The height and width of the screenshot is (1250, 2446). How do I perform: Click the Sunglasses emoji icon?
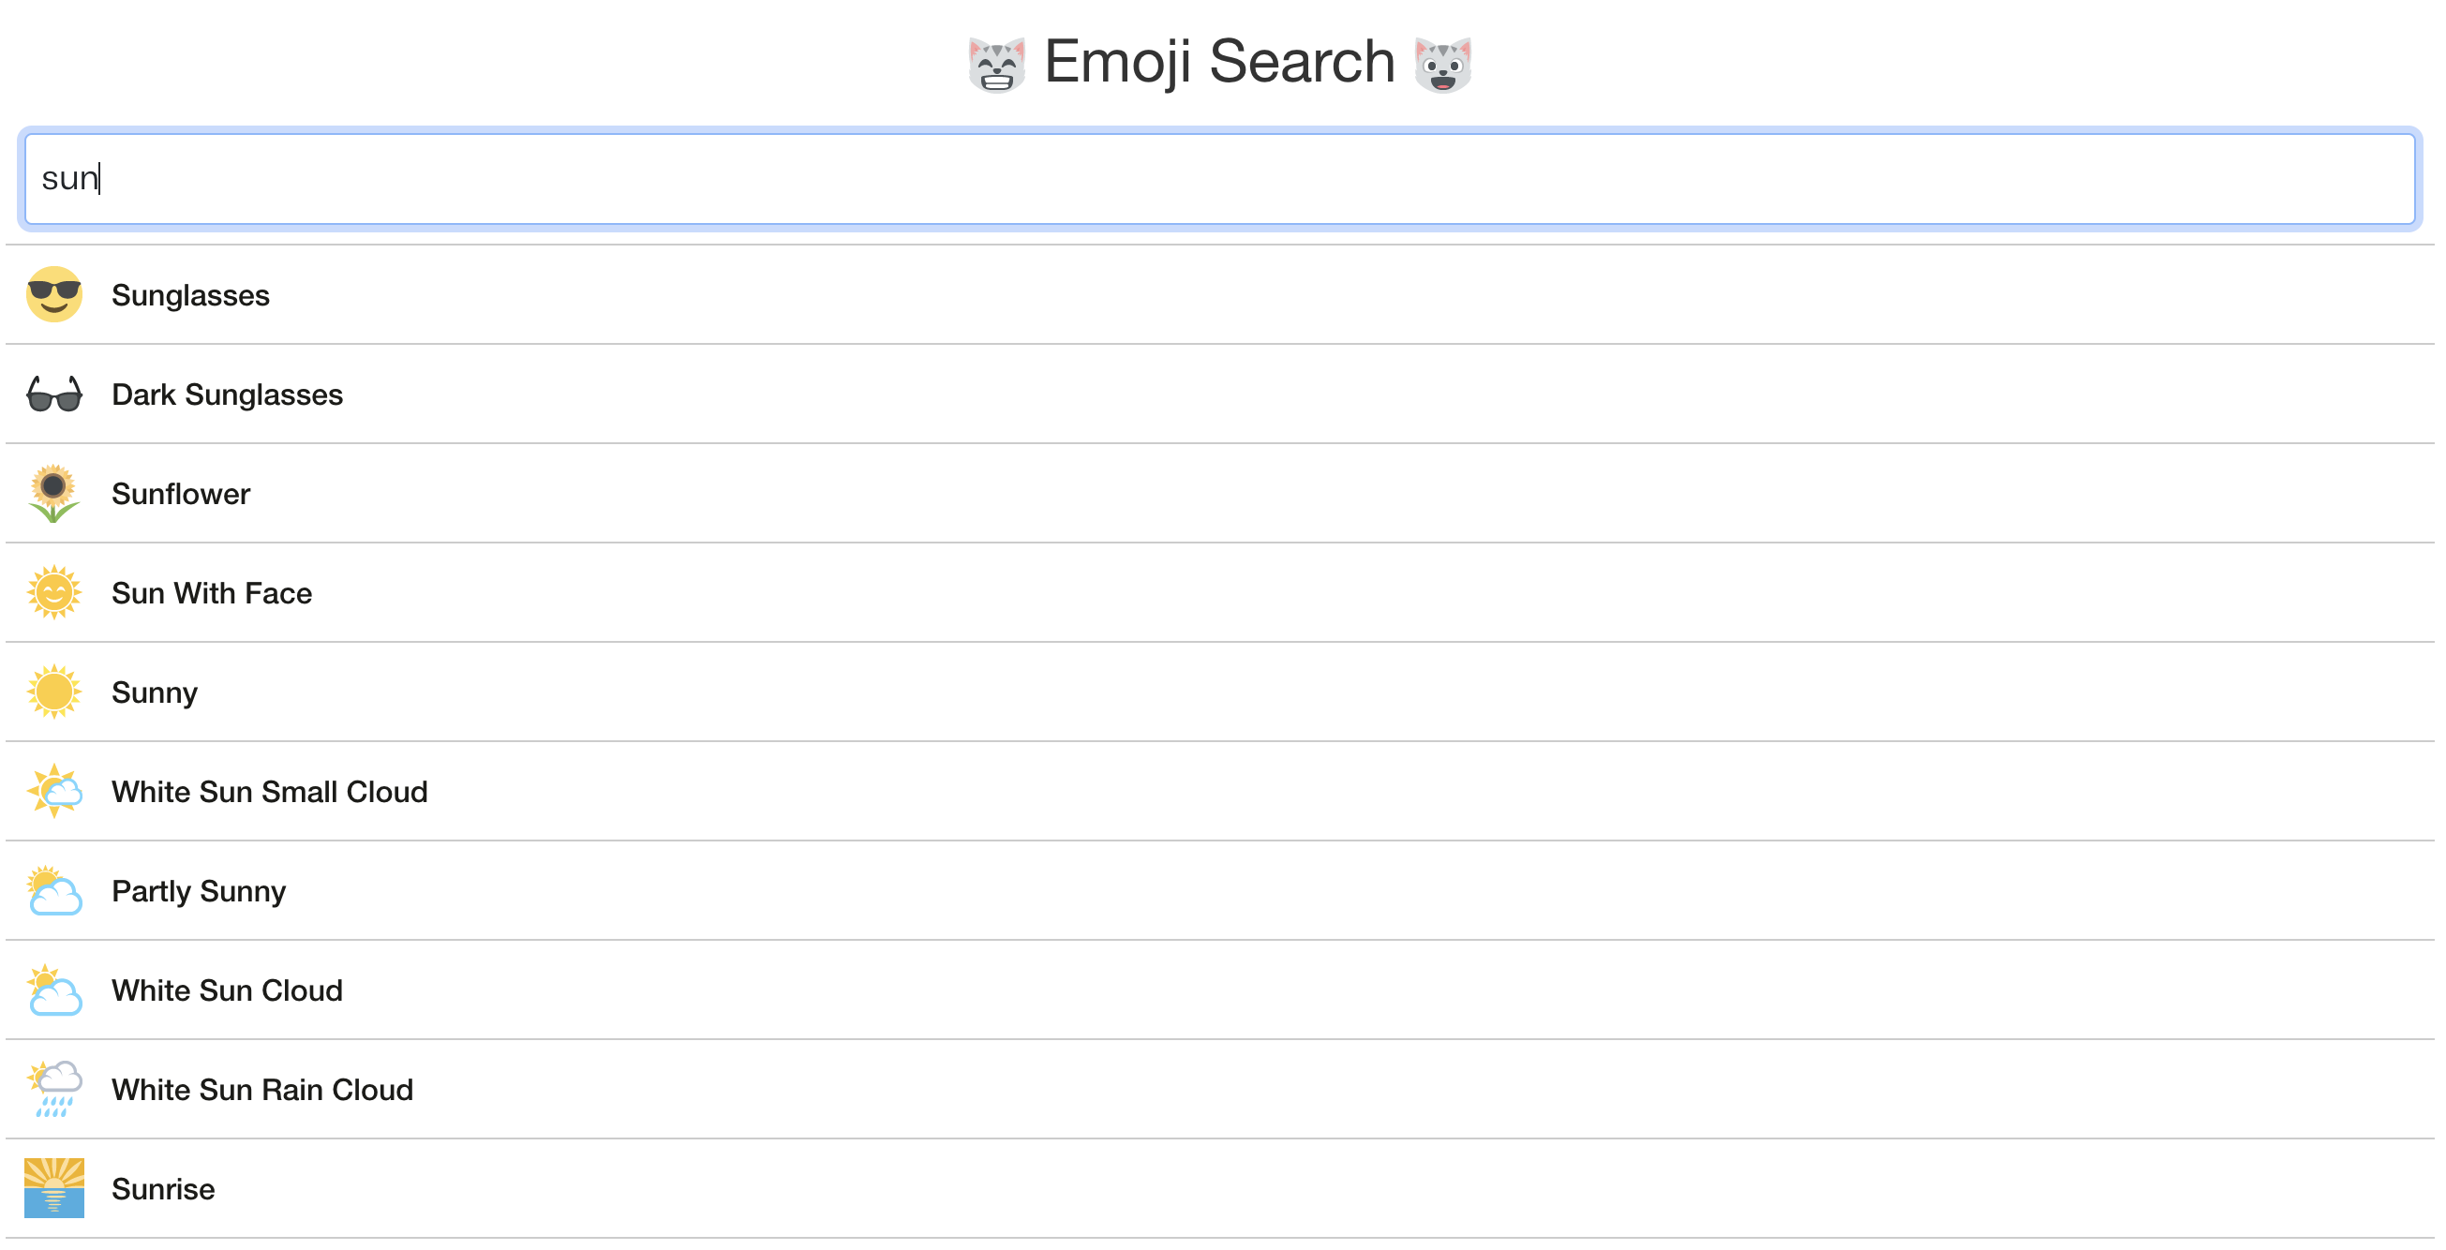pos(54,294)
